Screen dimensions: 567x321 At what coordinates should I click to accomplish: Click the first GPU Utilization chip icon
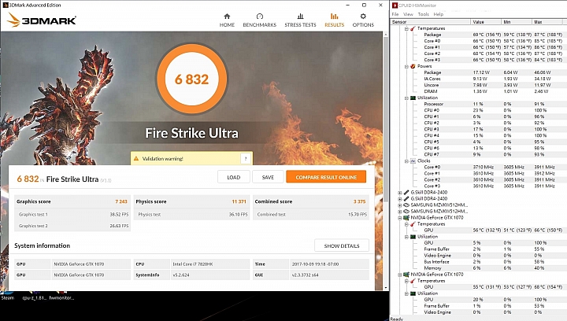coord(413,237)
